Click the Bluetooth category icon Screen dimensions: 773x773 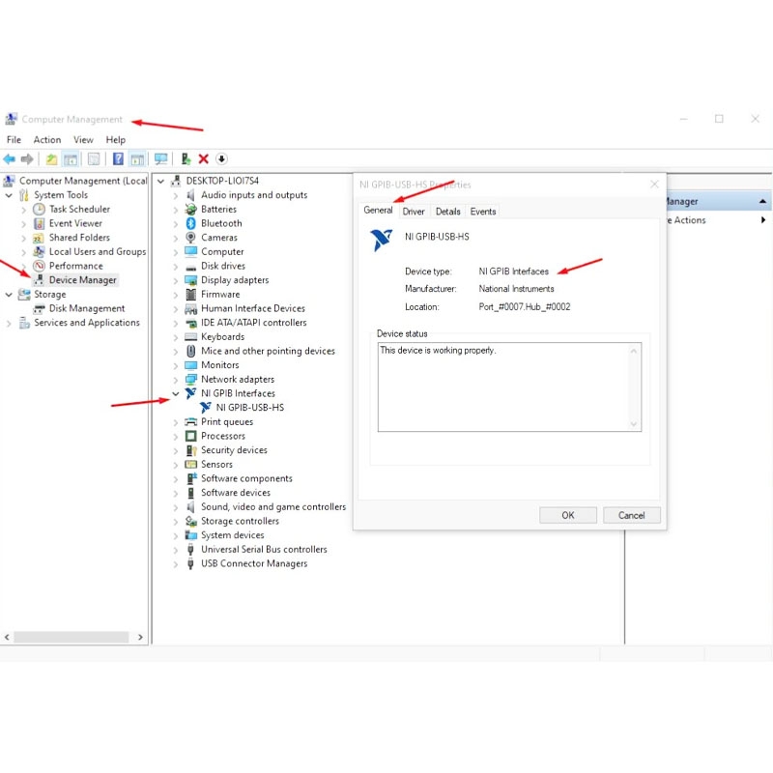(190, 223)
